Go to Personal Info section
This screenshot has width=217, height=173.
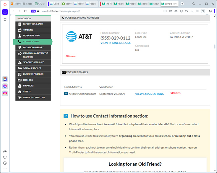[x=33, y=36]
